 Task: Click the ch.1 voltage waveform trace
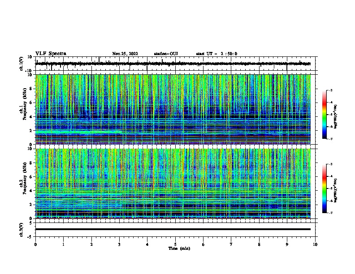point(173,64)
